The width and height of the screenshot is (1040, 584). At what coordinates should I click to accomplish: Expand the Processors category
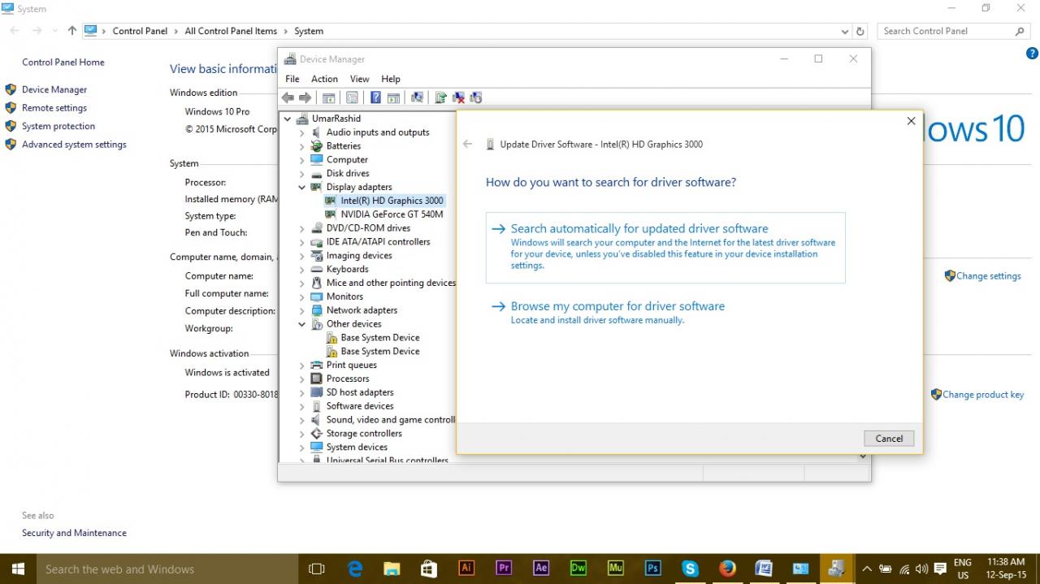click(301, 379)
